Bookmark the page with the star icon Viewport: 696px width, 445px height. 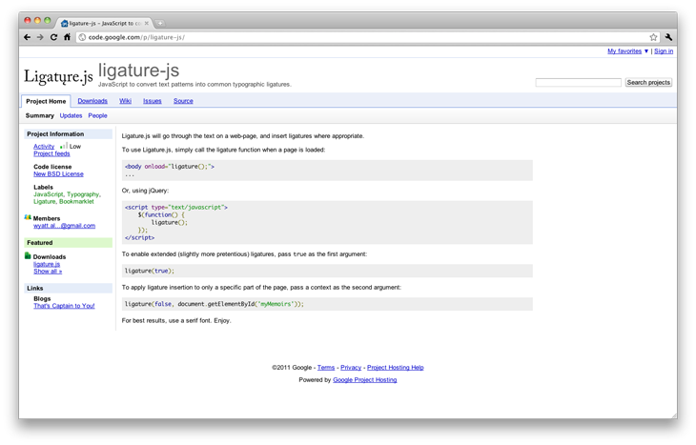click(x=653, y=37)
